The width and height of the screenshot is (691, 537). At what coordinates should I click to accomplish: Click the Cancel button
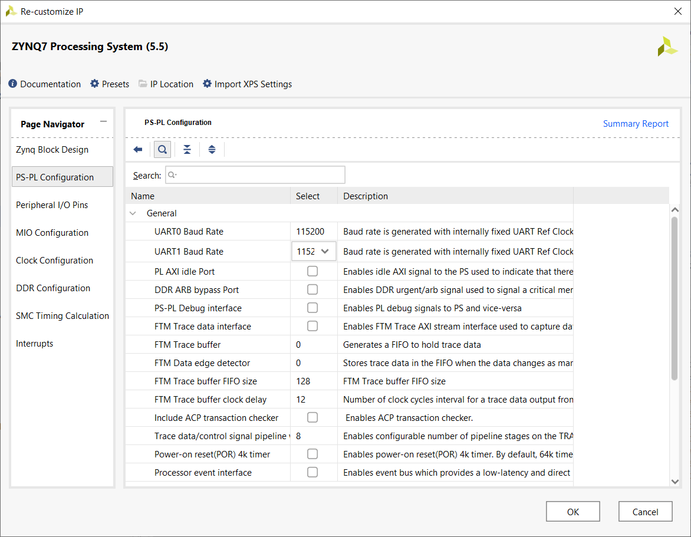click(x=645, y=512)
